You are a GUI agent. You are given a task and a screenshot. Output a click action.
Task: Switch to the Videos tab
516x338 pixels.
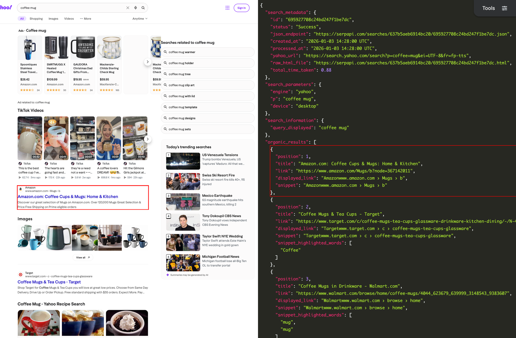click(x=69, y=19)
